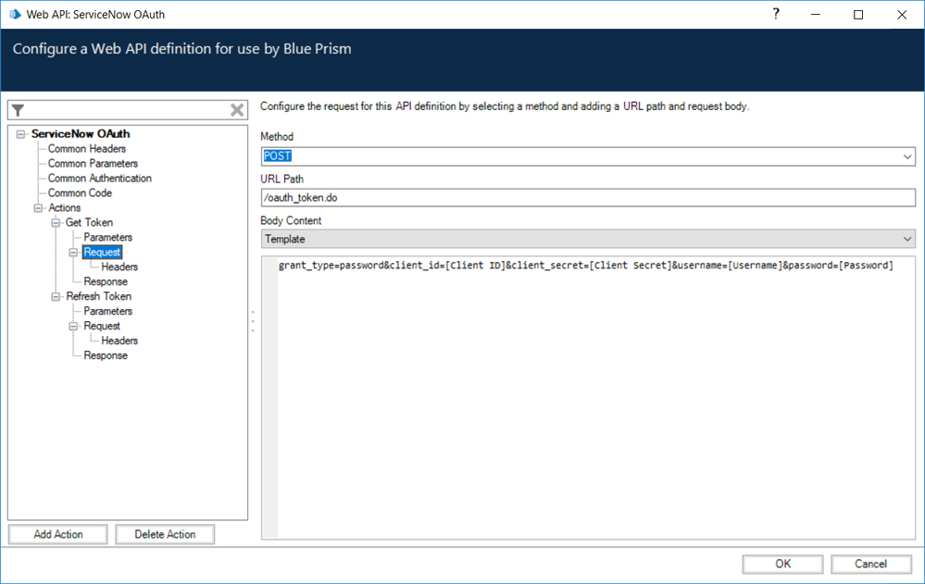Select Request under Refresh Token

click(x=102, y=326)
